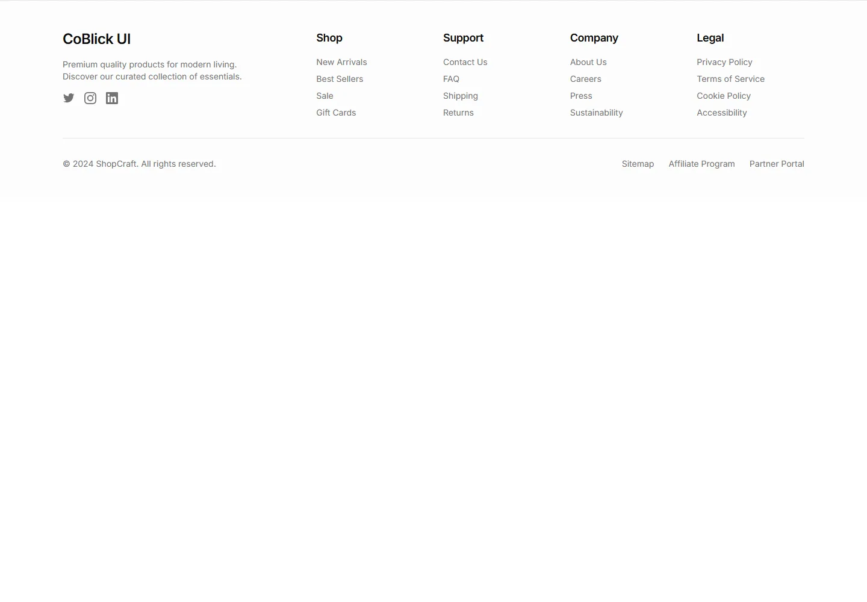
Task: Go to New Arrivals
Action: click(x=341, y=62)
